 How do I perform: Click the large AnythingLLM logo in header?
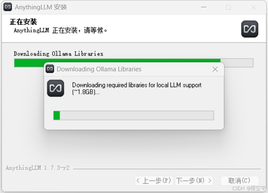(x=250, y=29)
